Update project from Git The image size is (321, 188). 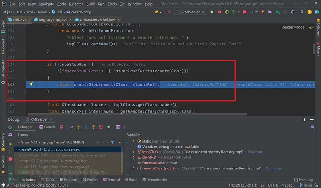coord(263,12)
